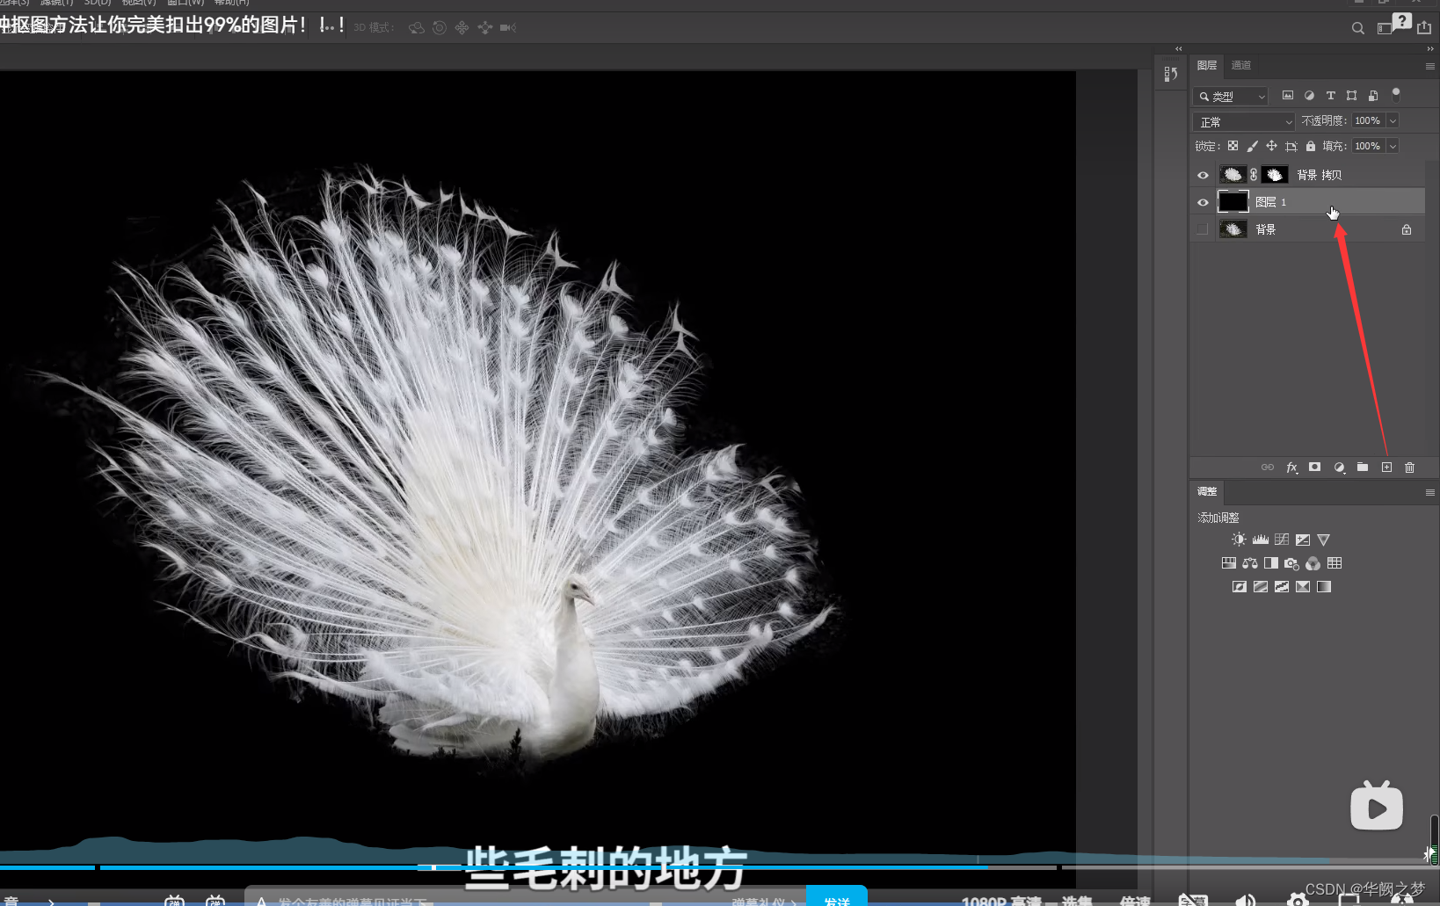
Task: Add a layer mask
Action: [1314, 467]
